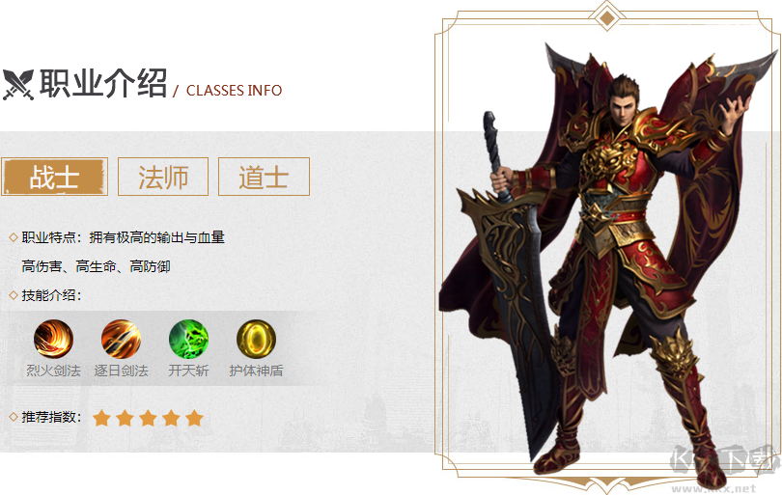Click the 烈火剑法 skill label
This screenshot has height=495, width=782.
(x=53, y=371)
